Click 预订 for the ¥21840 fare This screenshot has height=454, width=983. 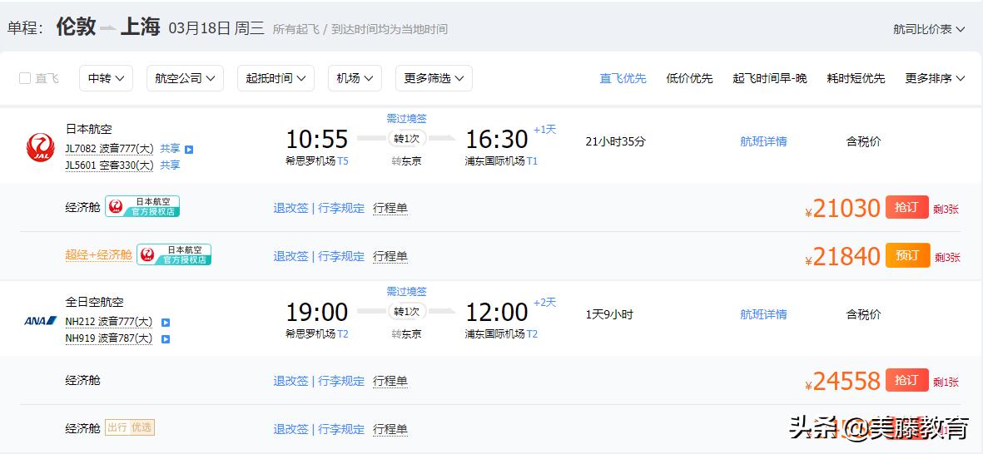(907, 255)
